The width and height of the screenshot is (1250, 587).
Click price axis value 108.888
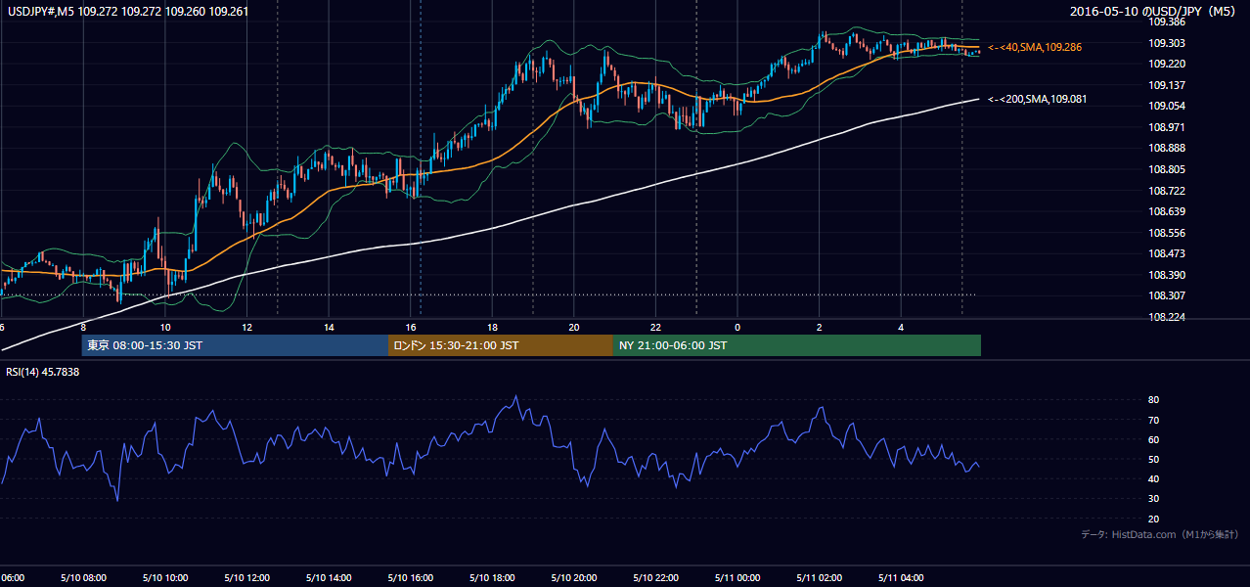(x=1167, y=149)
